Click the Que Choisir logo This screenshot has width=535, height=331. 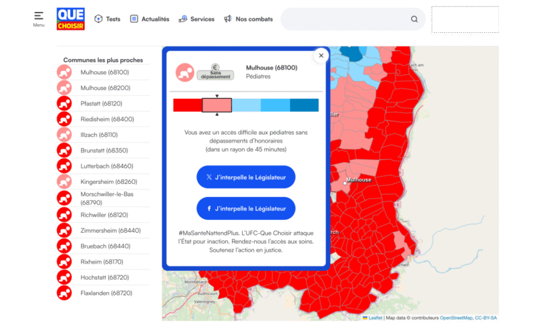(70, 19)
